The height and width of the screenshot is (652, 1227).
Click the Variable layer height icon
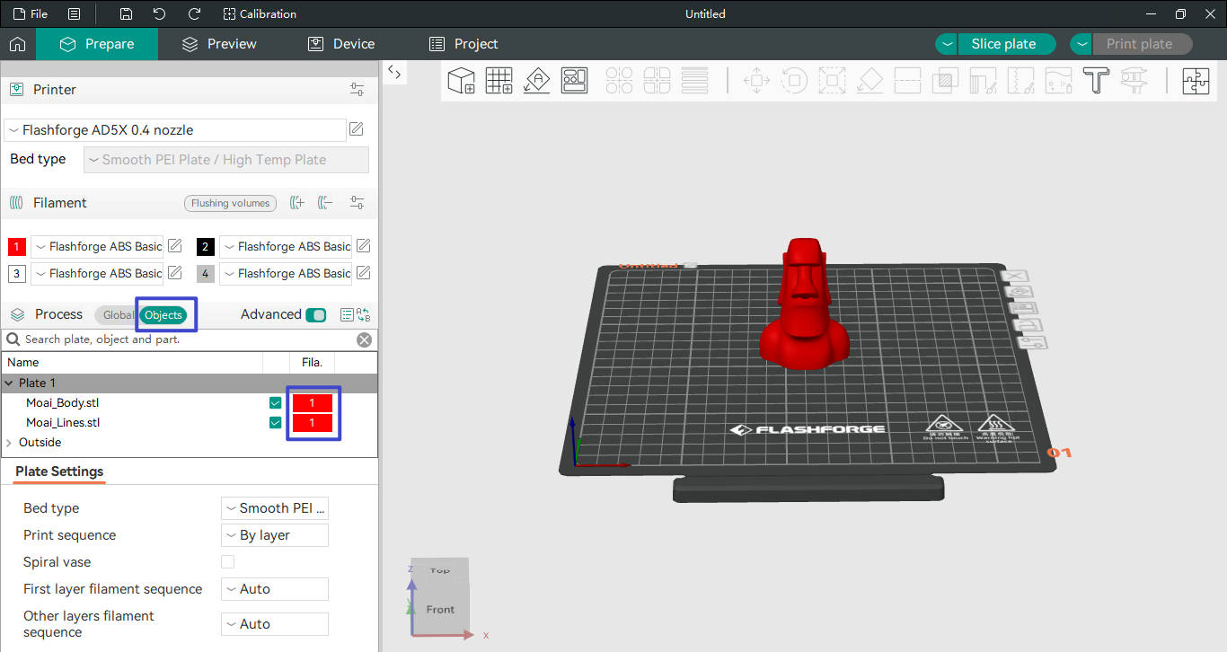coord(694,81)
